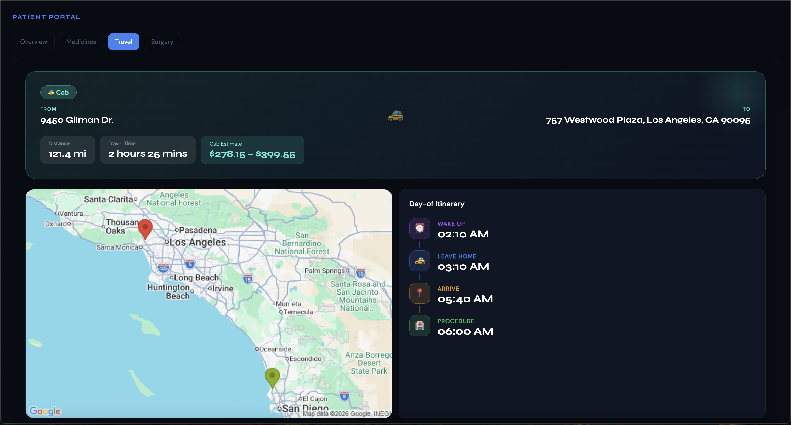This screenshot has width=791, height=425.
Task: Click the Temecula label on the map
Action: (298, 312)
